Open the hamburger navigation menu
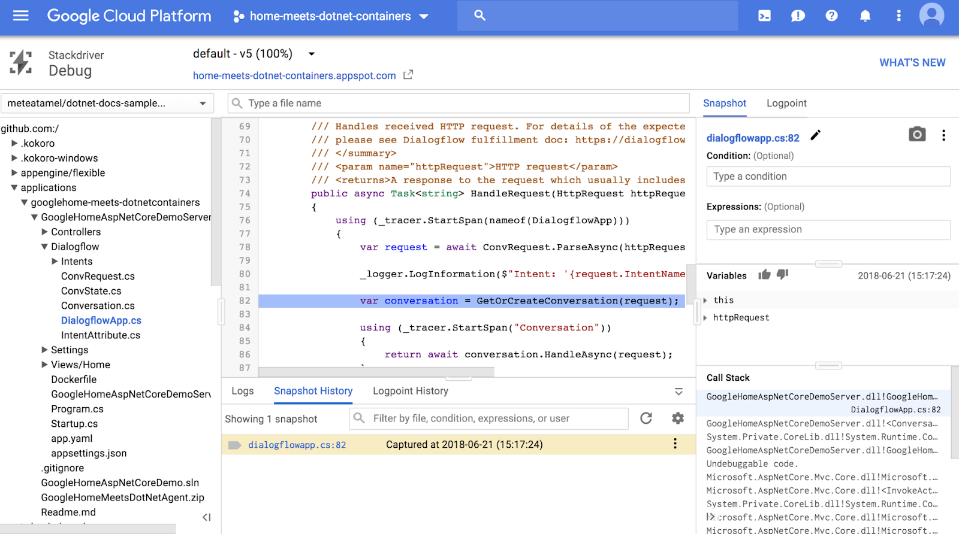 click(21, 16)
